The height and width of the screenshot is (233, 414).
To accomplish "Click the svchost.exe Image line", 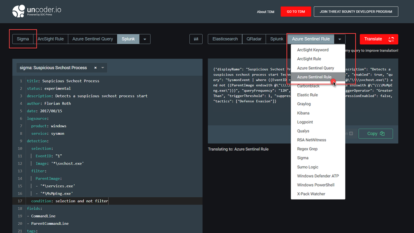I will click(60, 163).
